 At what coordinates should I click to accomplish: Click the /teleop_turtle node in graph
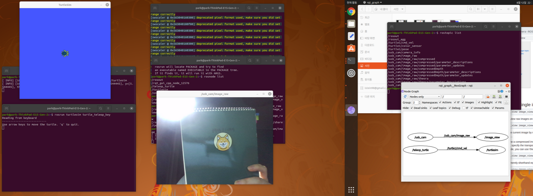click(x=420, y=150)
